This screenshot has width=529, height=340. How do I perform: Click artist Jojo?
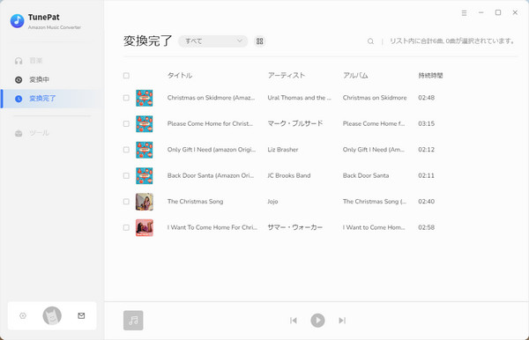[272, 202]
